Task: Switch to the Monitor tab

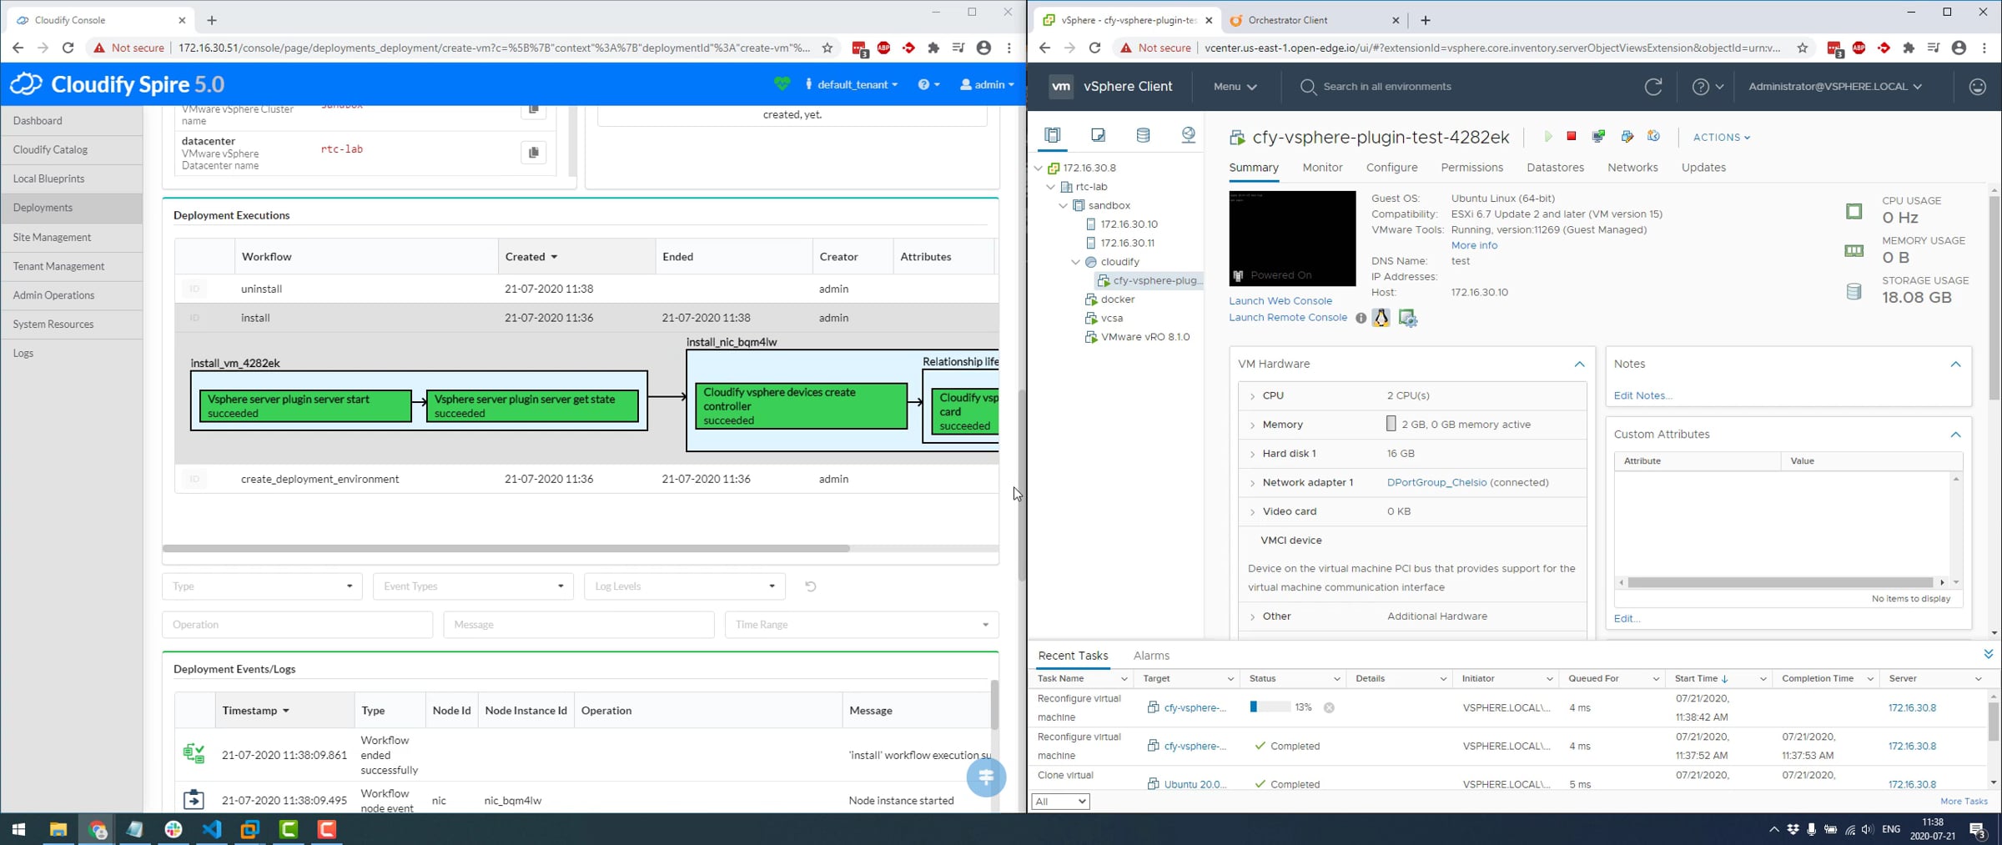Action: (x=1322, y=168)
